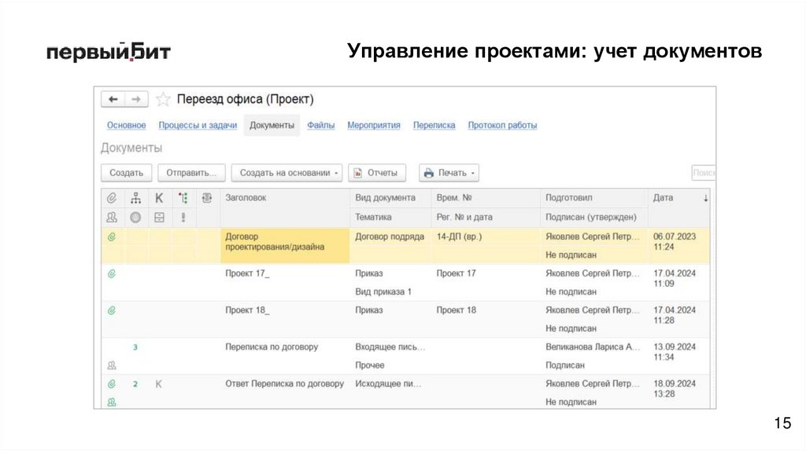The image size is (806, 451).
Task: Click Великанова Лариса А… cell
Action: 593,346
